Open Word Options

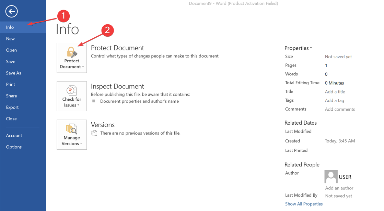click(23, 147)
